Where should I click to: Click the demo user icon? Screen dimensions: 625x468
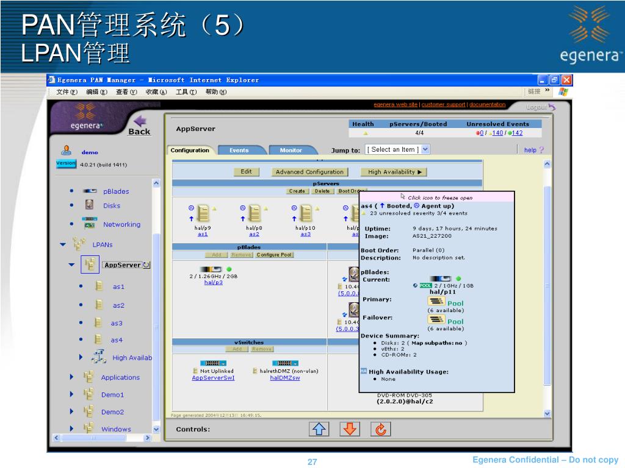point(66,151)
